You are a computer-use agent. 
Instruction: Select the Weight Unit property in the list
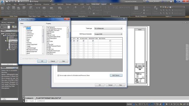click(x=50, y=49)
